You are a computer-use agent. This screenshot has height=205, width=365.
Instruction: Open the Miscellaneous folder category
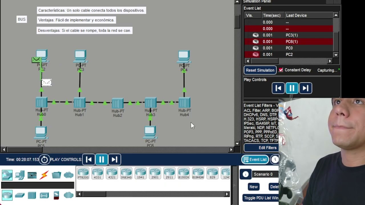point(56,175)
